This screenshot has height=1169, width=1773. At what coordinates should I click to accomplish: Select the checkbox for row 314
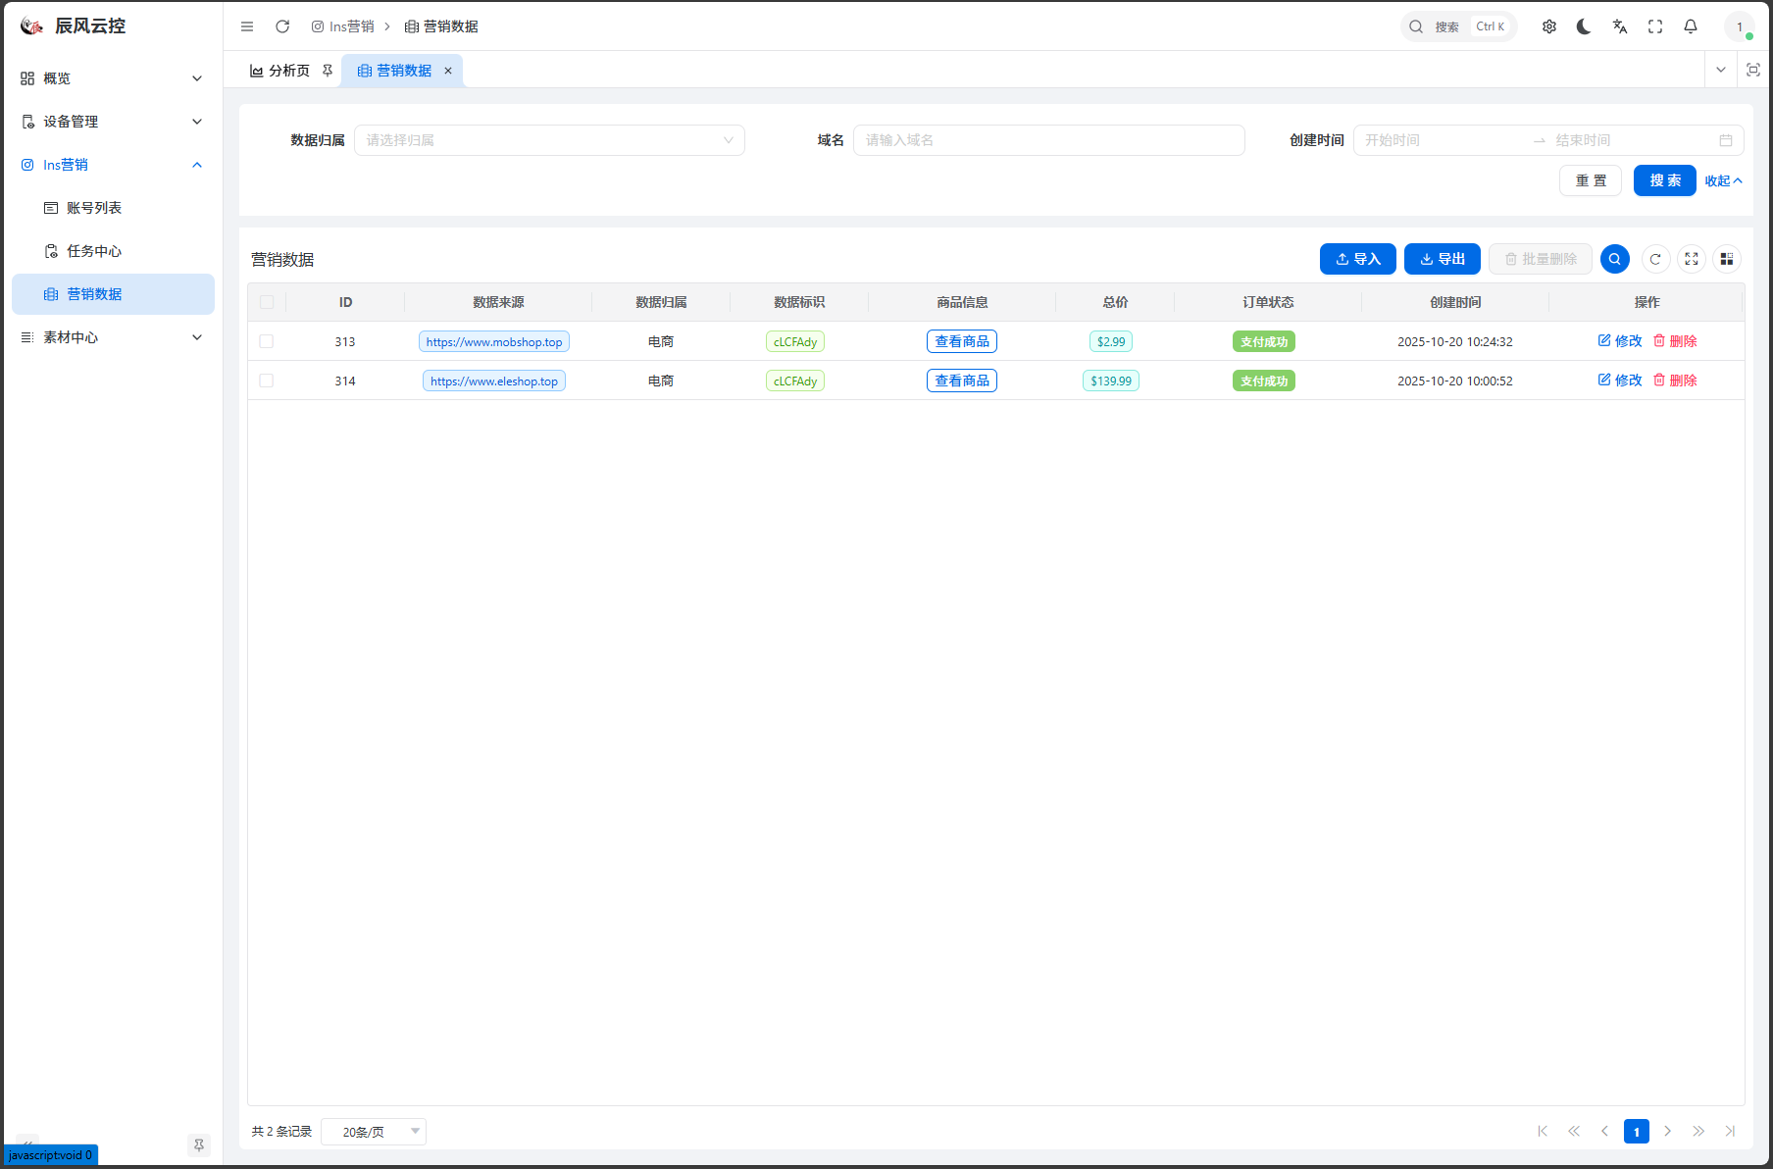pyautogui.click(x=267, y=381)
